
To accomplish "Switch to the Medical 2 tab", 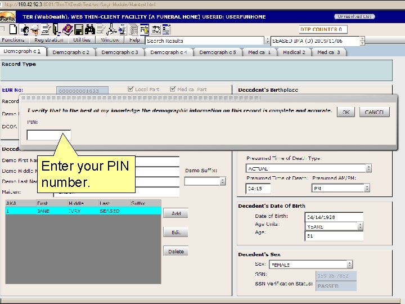I will 294,52.
